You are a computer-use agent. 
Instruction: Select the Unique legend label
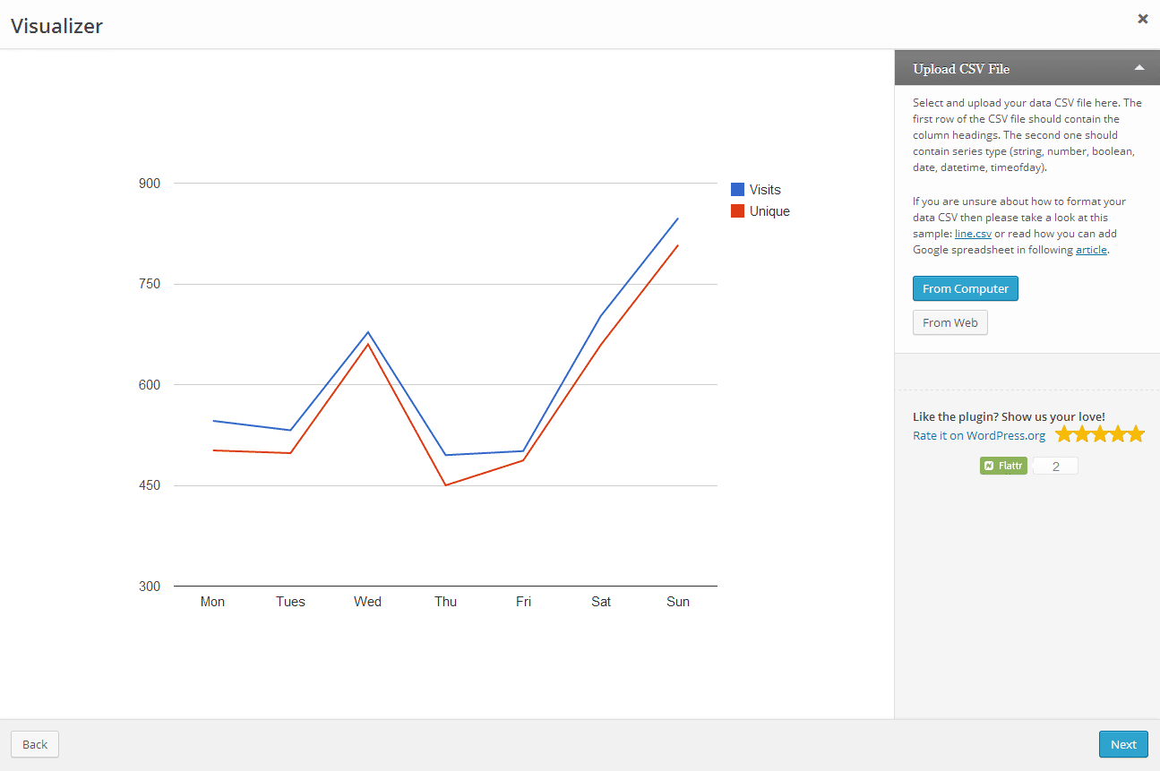(x=769, y=211)
